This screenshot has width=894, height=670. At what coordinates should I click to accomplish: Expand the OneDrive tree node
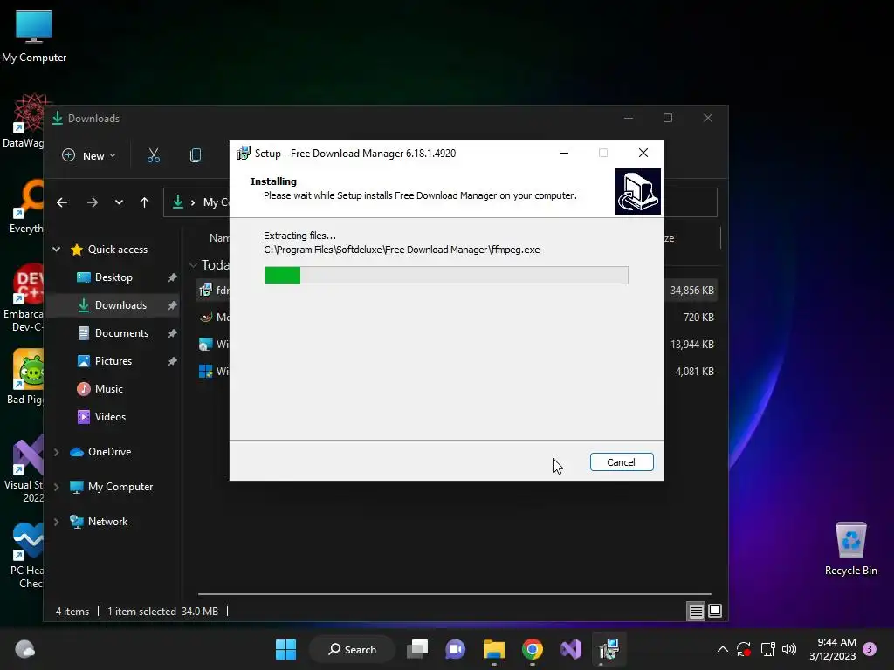[57, 452]
